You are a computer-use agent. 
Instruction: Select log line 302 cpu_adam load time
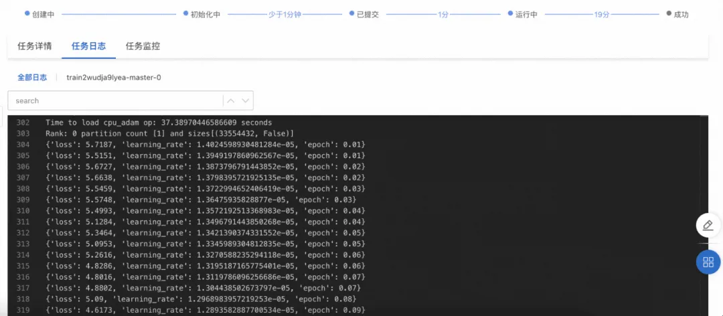[x=159, y=123]
